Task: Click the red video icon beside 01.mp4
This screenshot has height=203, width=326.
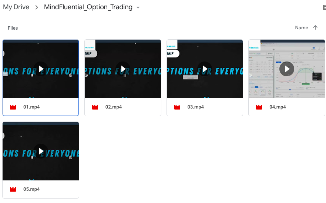Action: (x=13, y=107)
